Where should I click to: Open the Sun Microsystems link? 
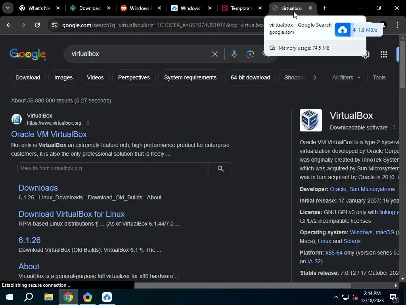click(372, 189)
